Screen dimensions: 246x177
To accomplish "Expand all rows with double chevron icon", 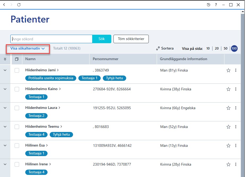I will tap(5, 59).
